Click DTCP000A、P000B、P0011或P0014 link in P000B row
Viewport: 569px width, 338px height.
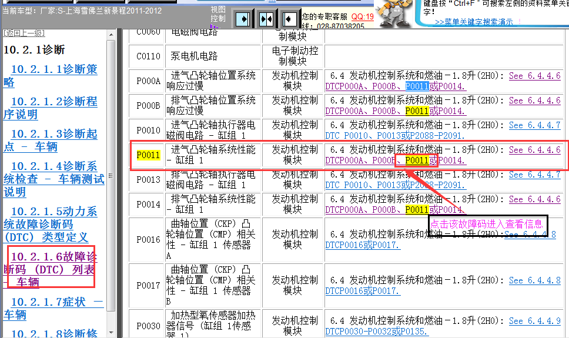pos(396,111)
